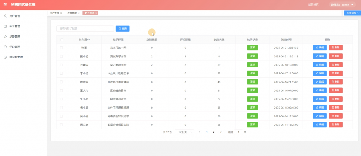Tick the select-all header checkbox

(62, 40)
